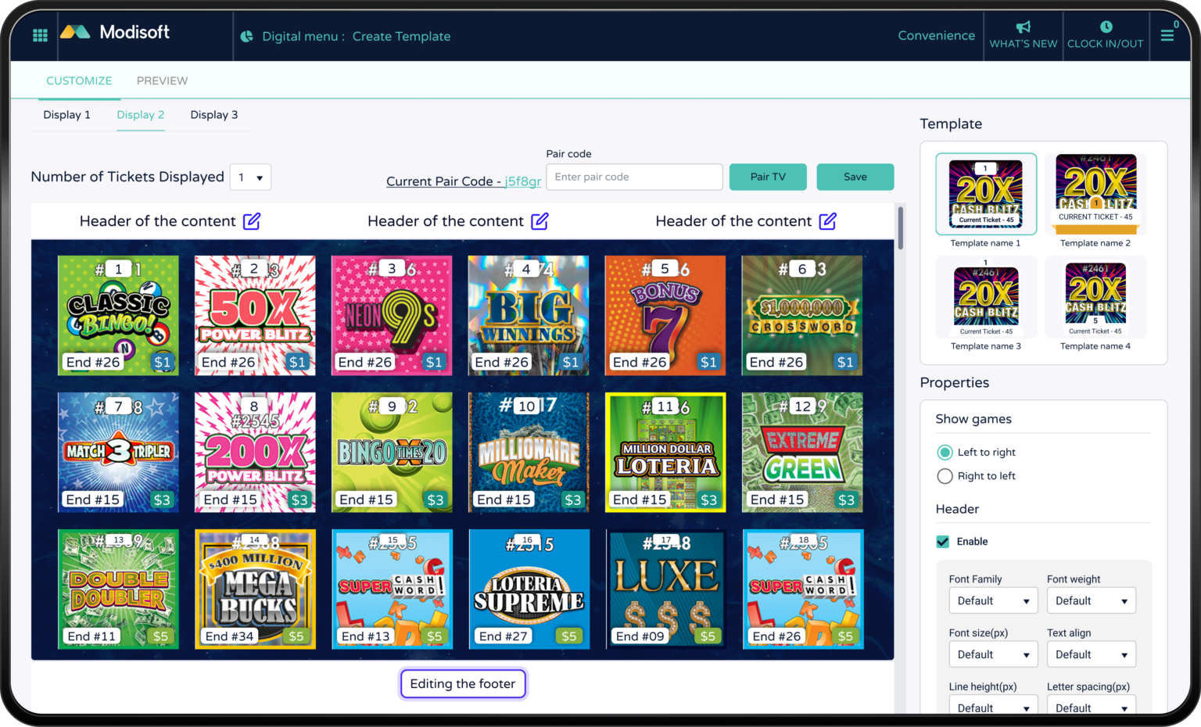Viewport: 1201px width, 727px height.
Task: Open the Text align dropdown
Action: pyautogui.click(x=1091, y=654)
